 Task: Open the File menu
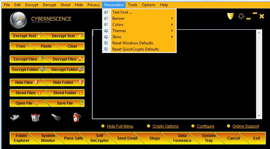[7, 5]
